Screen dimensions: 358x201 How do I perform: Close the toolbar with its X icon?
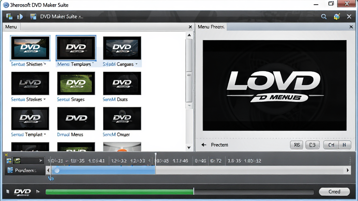click(x=349, y=16)
